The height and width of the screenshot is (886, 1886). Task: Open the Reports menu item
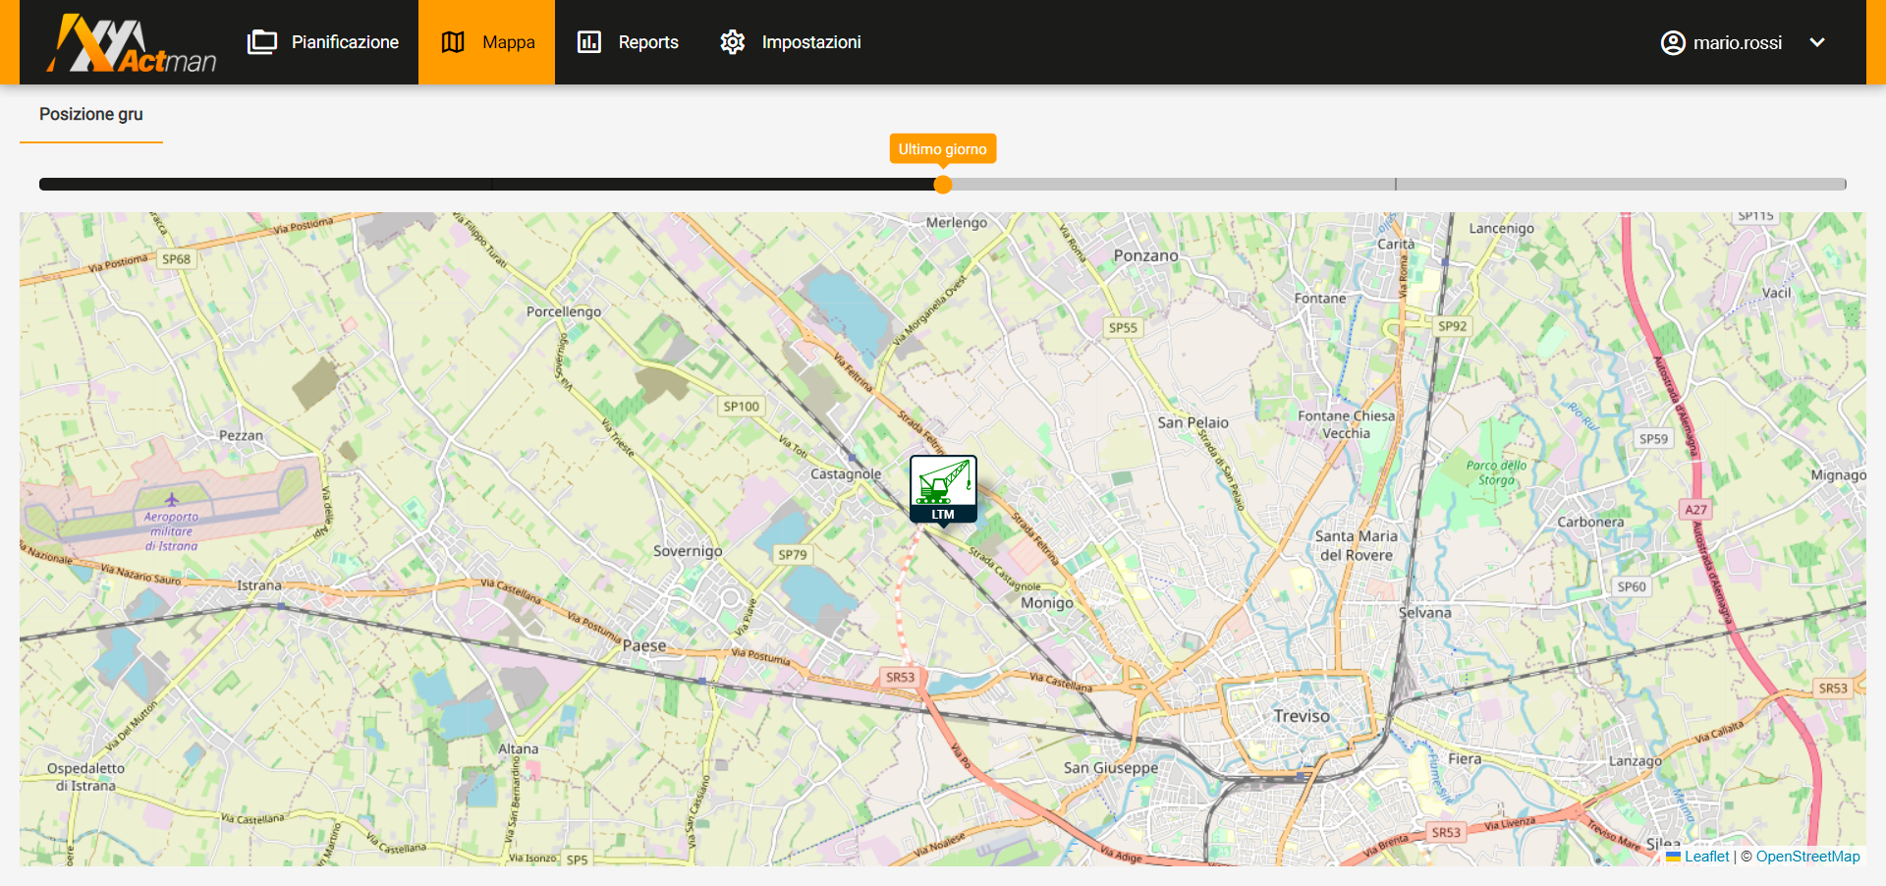pos(627,42)
